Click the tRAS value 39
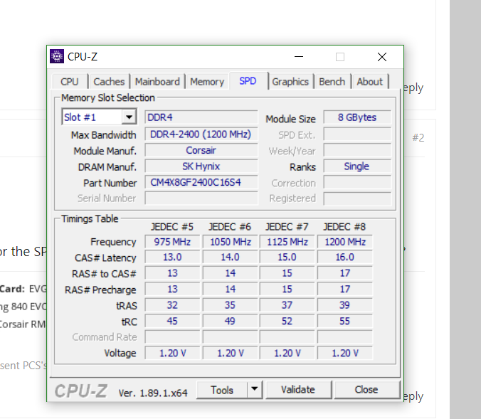481x419 pixels. click(x=345, y=305)
